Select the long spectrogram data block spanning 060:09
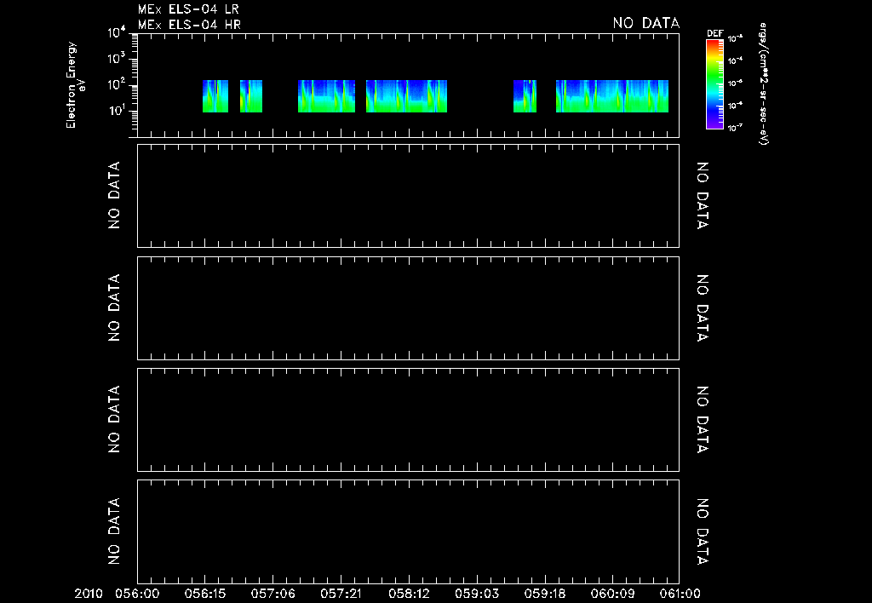This screenshot has width=872, height=603. [x=612, y=96]
